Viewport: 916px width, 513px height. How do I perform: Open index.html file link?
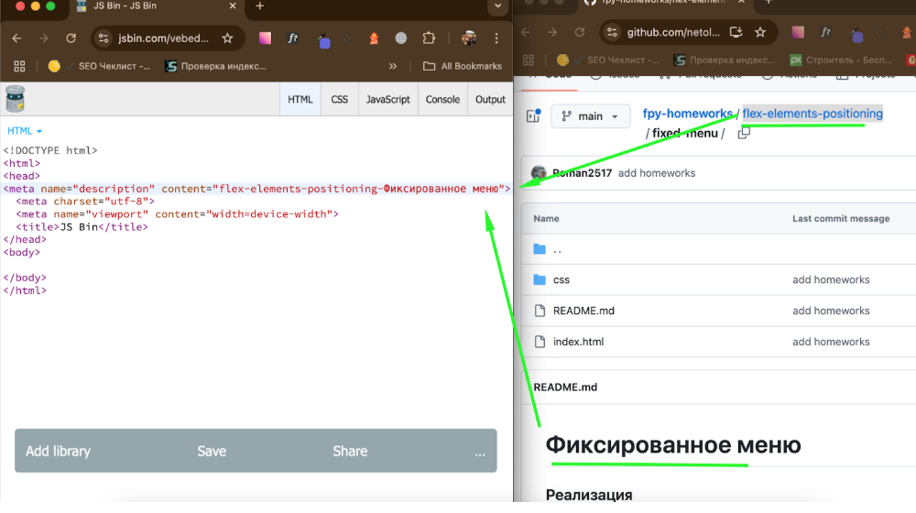(x=578, y=342)
